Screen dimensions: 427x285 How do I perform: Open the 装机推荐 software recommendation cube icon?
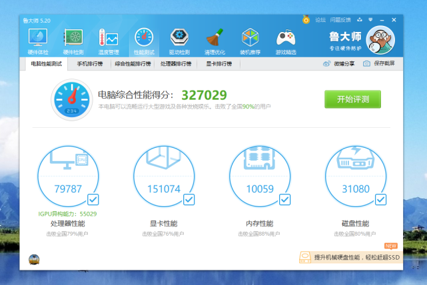(x=250, y=37)
